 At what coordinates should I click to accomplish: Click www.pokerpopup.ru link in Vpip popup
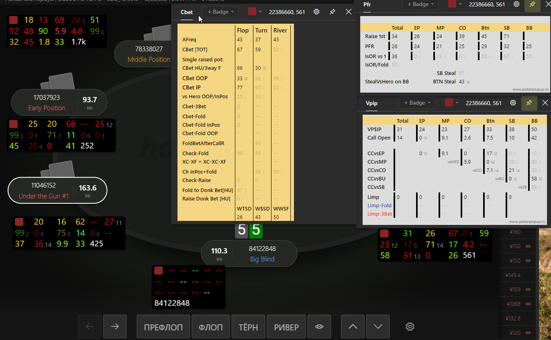coord(527,221)
